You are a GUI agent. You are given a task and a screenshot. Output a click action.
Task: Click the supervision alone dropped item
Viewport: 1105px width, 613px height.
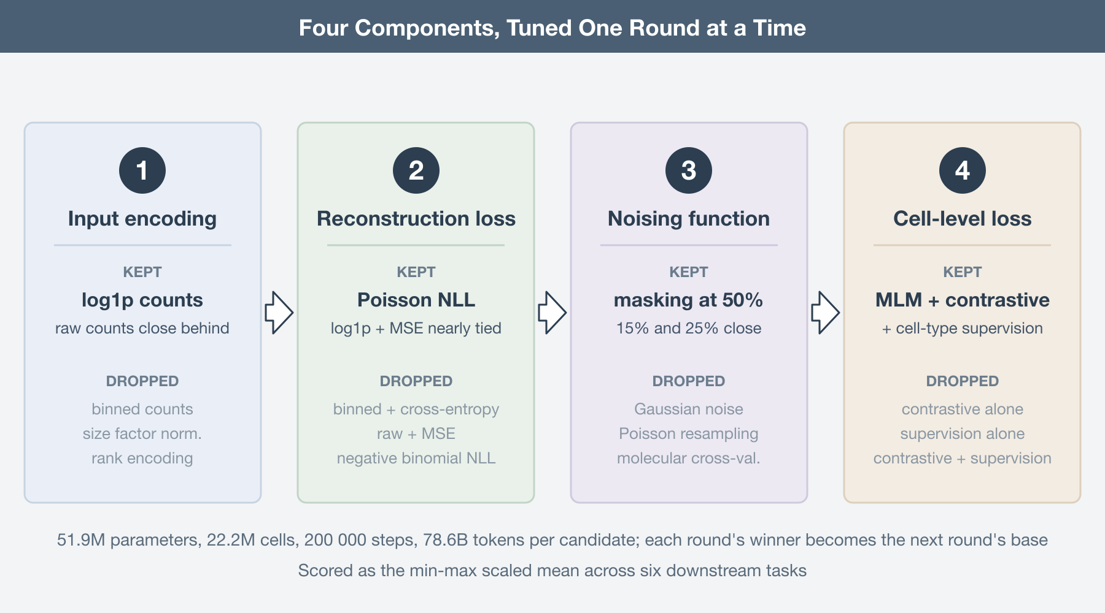pyautogui.click(x=963, y=434)
